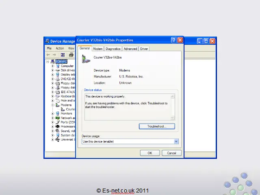Select the Driver tab
The image size is (260, 195).
click(x=144, y=49)
